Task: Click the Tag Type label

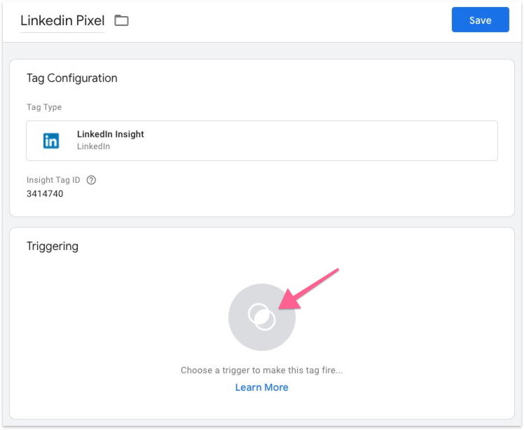Action: coord(44,107)
